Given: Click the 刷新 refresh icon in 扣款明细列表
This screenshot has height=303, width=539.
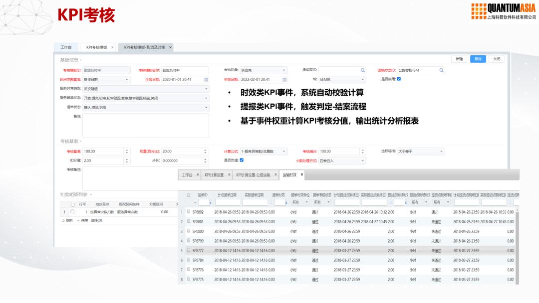Looking at the screenshot, I should coord(63,220).
